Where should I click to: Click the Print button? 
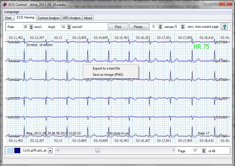coord(118,27)
